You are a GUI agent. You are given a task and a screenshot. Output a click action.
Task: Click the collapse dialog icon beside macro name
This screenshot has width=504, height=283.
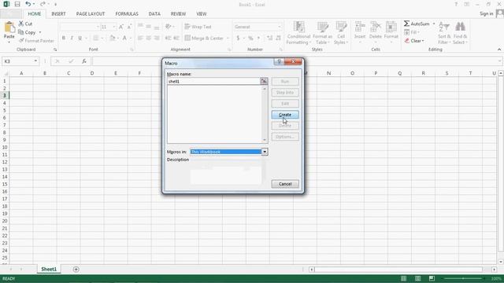[x=264, y=81]
